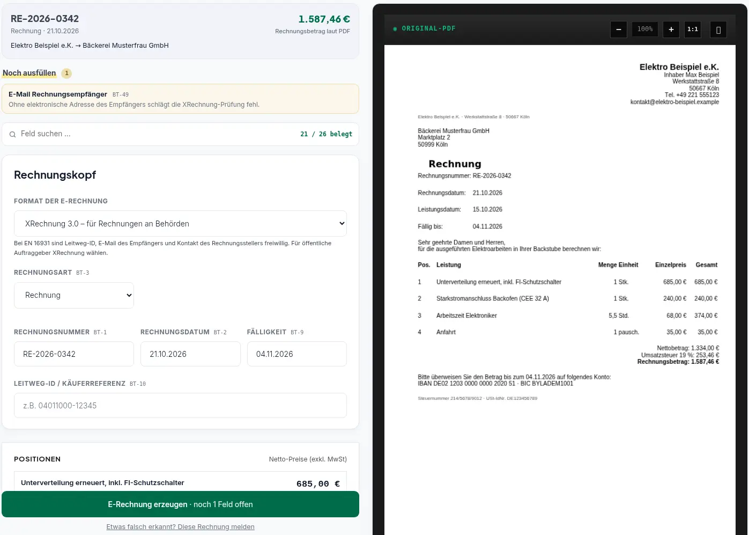Screen dimensions: 749x535
Task: Open the Rechnungsart dropdown
Action: pos(74,295)
